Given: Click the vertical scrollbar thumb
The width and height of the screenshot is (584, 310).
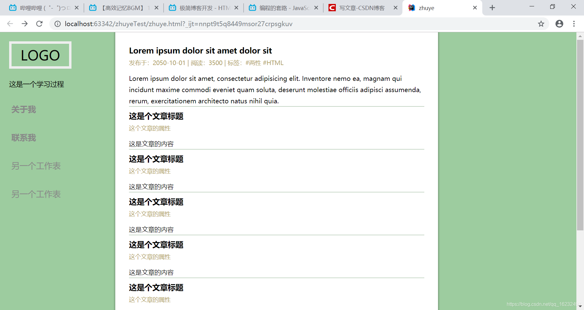Looking at the screenshot, I should pos(580,135).
